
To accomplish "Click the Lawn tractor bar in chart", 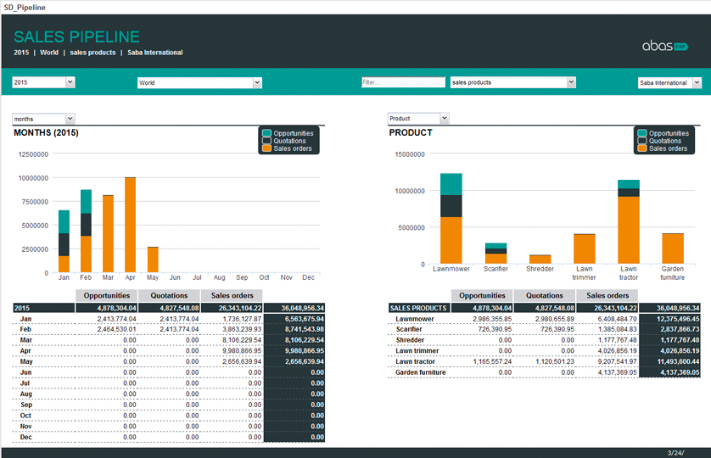I will click(x=629, y=222).
